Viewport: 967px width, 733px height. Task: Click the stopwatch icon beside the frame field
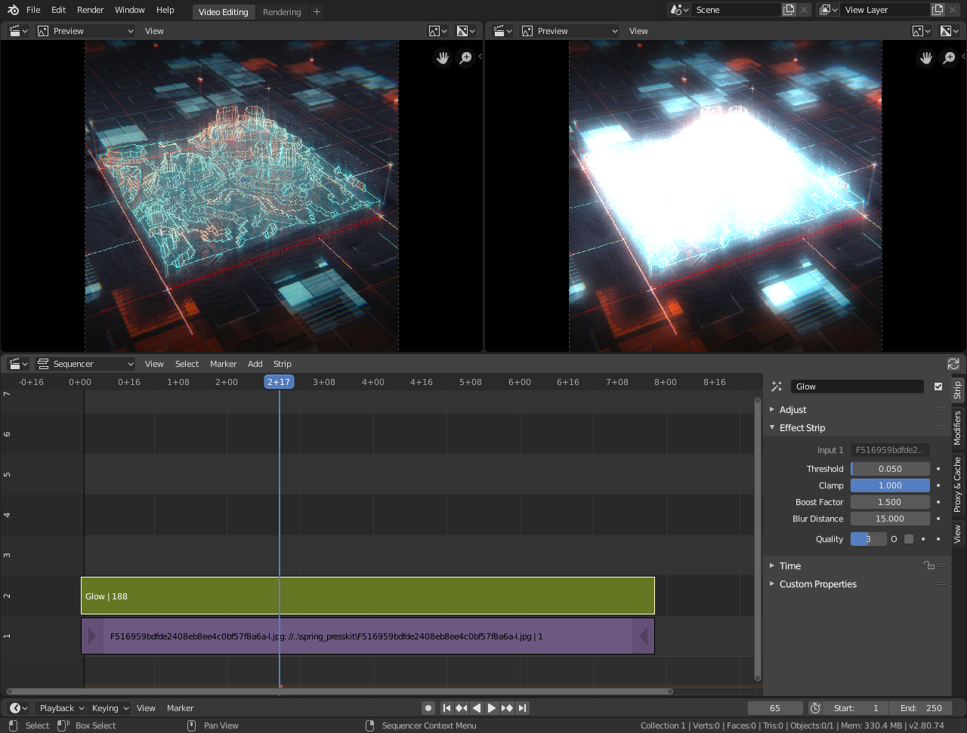pyautogui.click(x=814, y=708)
